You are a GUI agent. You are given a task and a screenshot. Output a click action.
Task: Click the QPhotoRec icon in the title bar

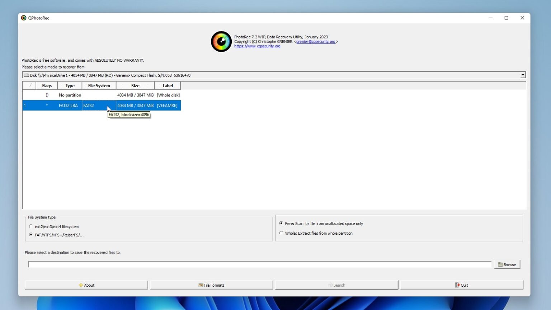24,18
